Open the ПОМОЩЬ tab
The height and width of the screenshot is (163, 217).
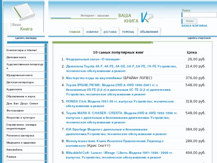[x=128, y=32]
